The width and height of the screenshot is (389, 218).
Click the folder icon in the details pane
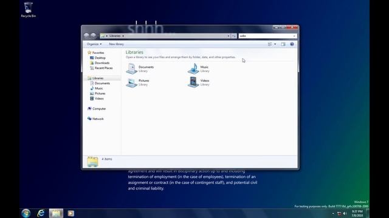[92, 162]
